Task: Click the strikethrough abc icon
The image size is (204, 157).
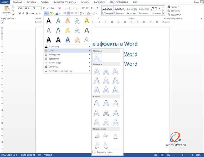Action: (33, 13)
